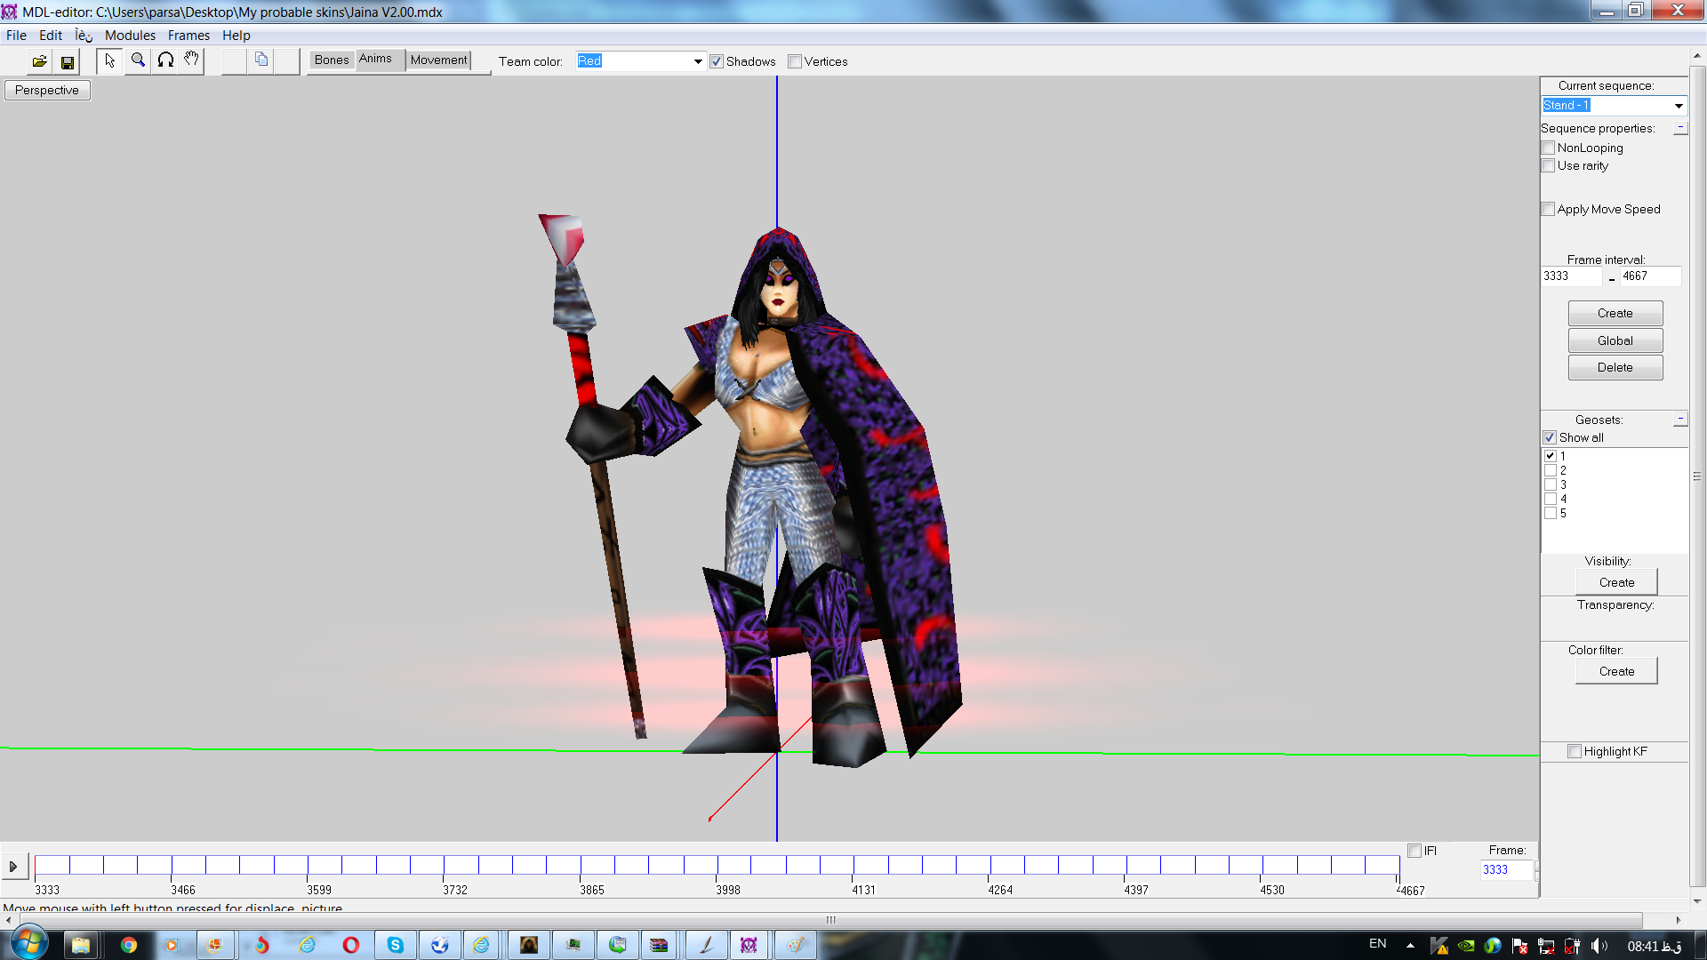Check geoset 3

click(1551, 484)
